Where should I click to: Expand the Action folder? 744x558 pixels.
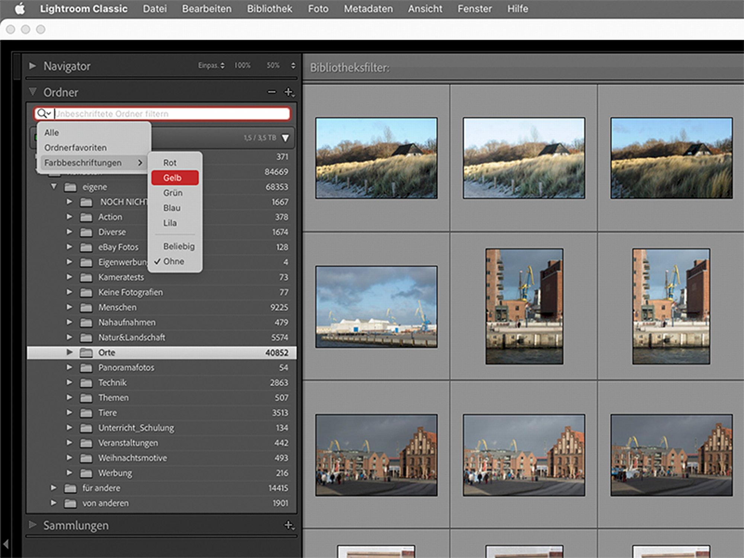69,217
